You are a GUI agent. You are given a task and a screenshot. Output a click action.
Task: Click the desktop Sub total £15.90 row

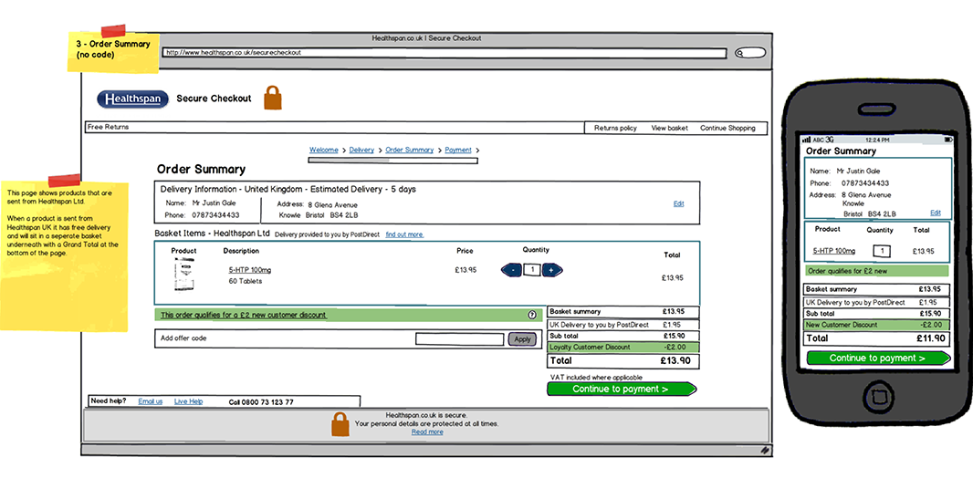pyautogui.click(x=623, y=336)
